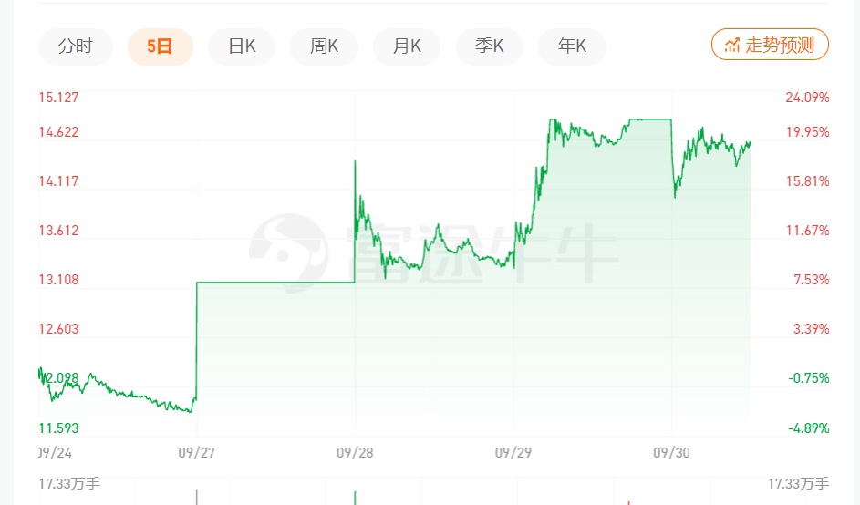The height and width of the screenshot is (505, 860).
Task: Select the 季K quarterly tab
Action: pyautogui.click(x=490, y=46)
